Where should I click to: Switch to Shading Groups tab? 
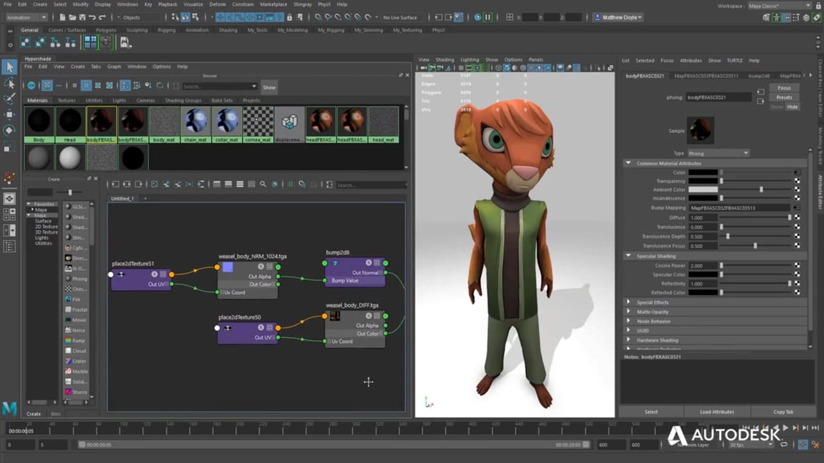[x=183, y=100]
